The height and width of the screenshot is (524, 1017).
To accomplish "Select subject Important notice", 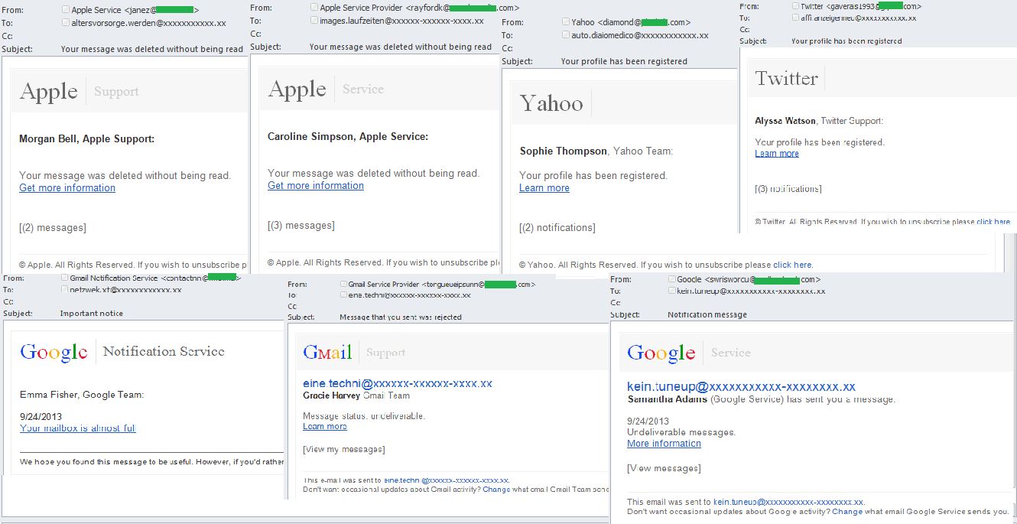I will (x=92, y=314).
